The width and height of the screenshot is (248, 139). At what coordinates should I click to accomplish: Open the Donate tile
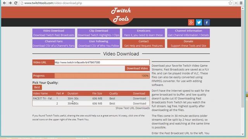(188, 43)
